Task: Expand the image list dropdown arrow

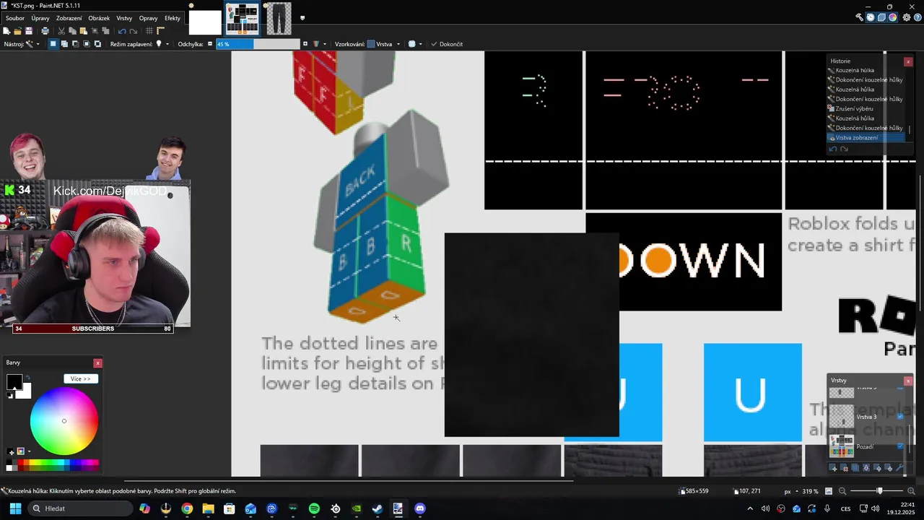Action: (302, 18)
